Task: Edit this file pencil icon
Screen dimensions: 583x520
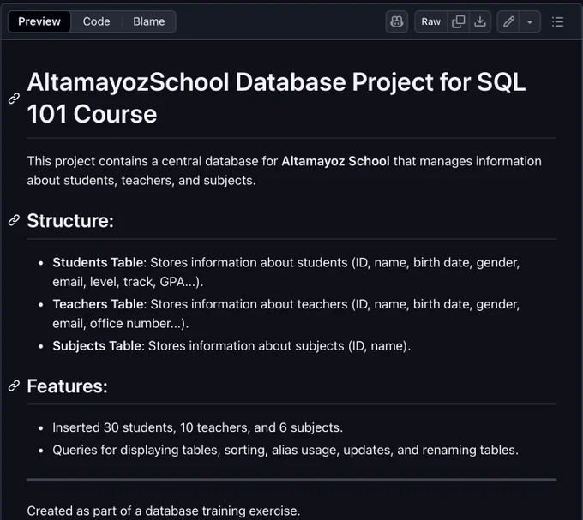Action: [x=508, y=21]
